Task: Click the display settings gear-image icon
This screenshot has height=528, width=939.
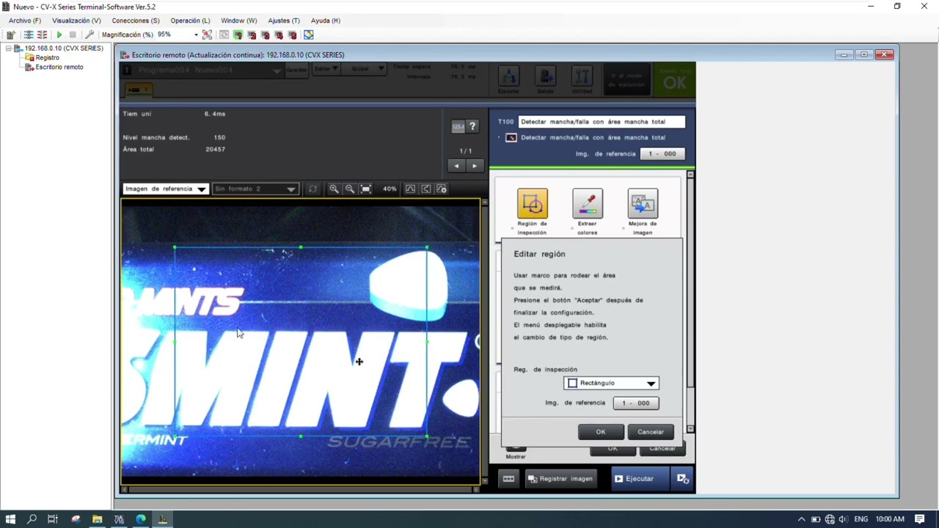Action: click(442, 188)
